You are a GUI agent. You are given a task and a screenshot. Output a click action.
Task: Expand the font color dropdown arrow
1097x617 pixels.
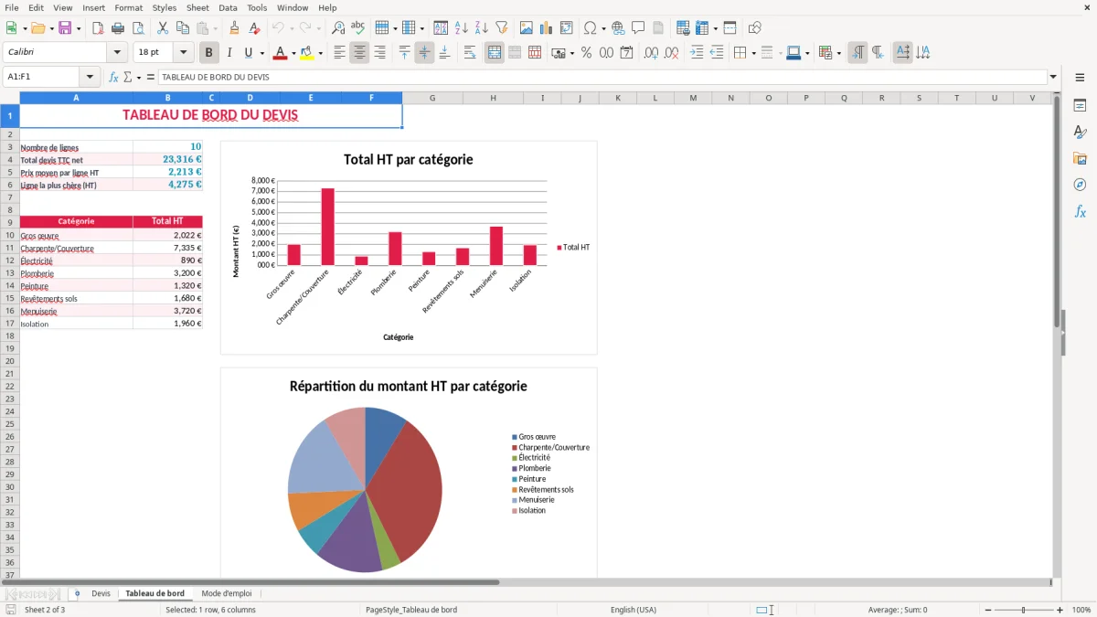292,53
